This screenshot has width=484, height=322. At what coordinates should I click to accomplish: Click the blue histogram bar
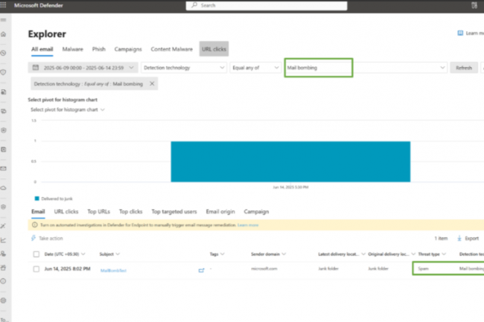click(x=290, y=161)
